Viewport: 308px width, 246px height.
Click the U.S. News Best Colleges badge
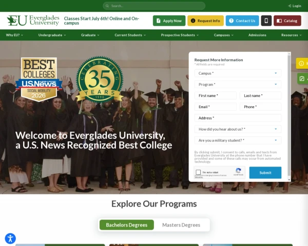(x=39, y=79)
